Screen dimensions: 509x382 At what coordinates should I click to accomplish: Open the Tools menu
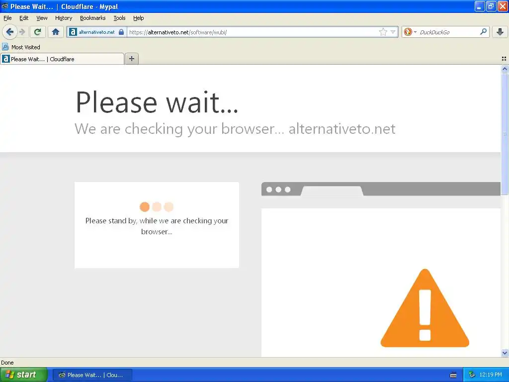119,18
